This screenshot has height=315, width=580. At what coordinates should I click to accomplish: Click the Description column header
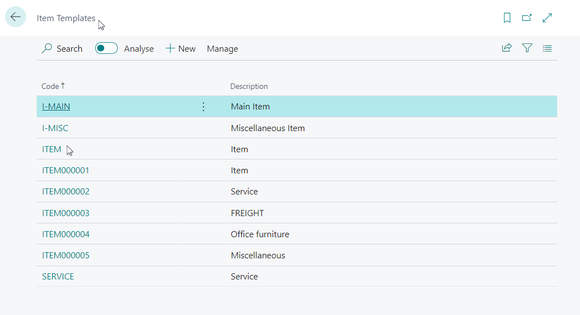[x=249, y=86]
